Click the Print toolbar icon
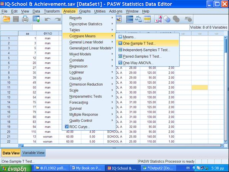229x172 pixels. point(25,19)
